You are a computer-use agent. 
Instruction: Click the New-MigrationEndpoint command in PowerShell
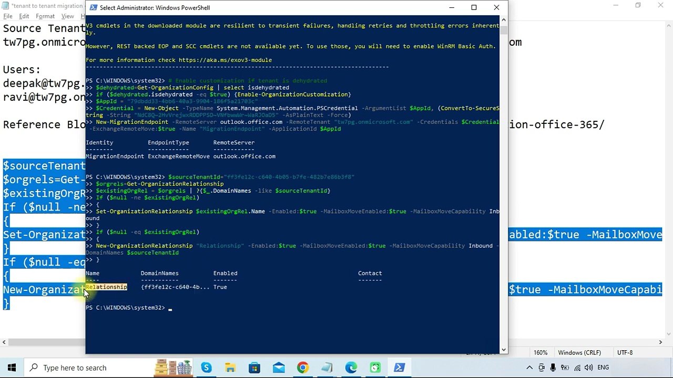coord(132,122)
